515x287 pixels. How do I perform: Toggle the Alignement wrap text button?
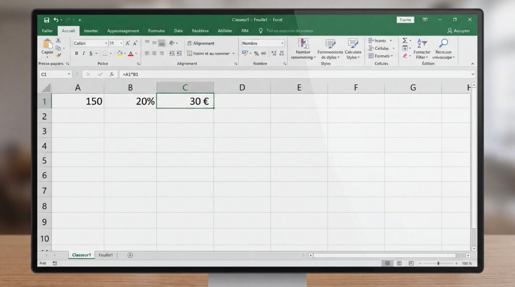(200, 43)
